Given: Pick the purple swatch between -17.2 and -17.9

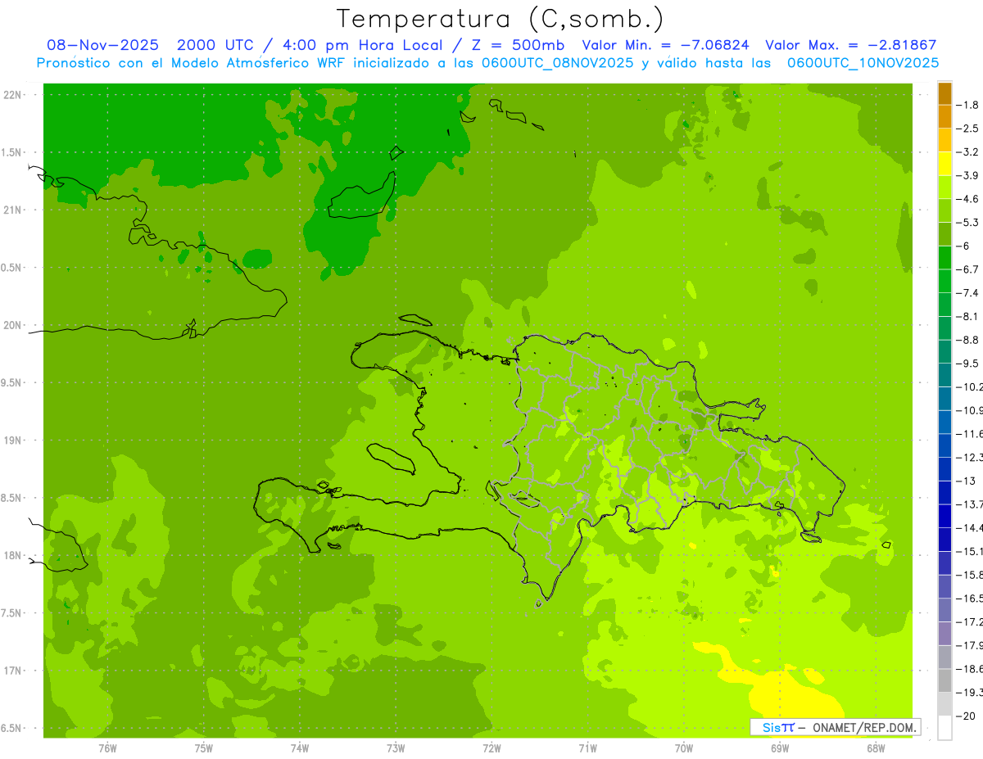Looking at the screenshot, I should (944, 634).
